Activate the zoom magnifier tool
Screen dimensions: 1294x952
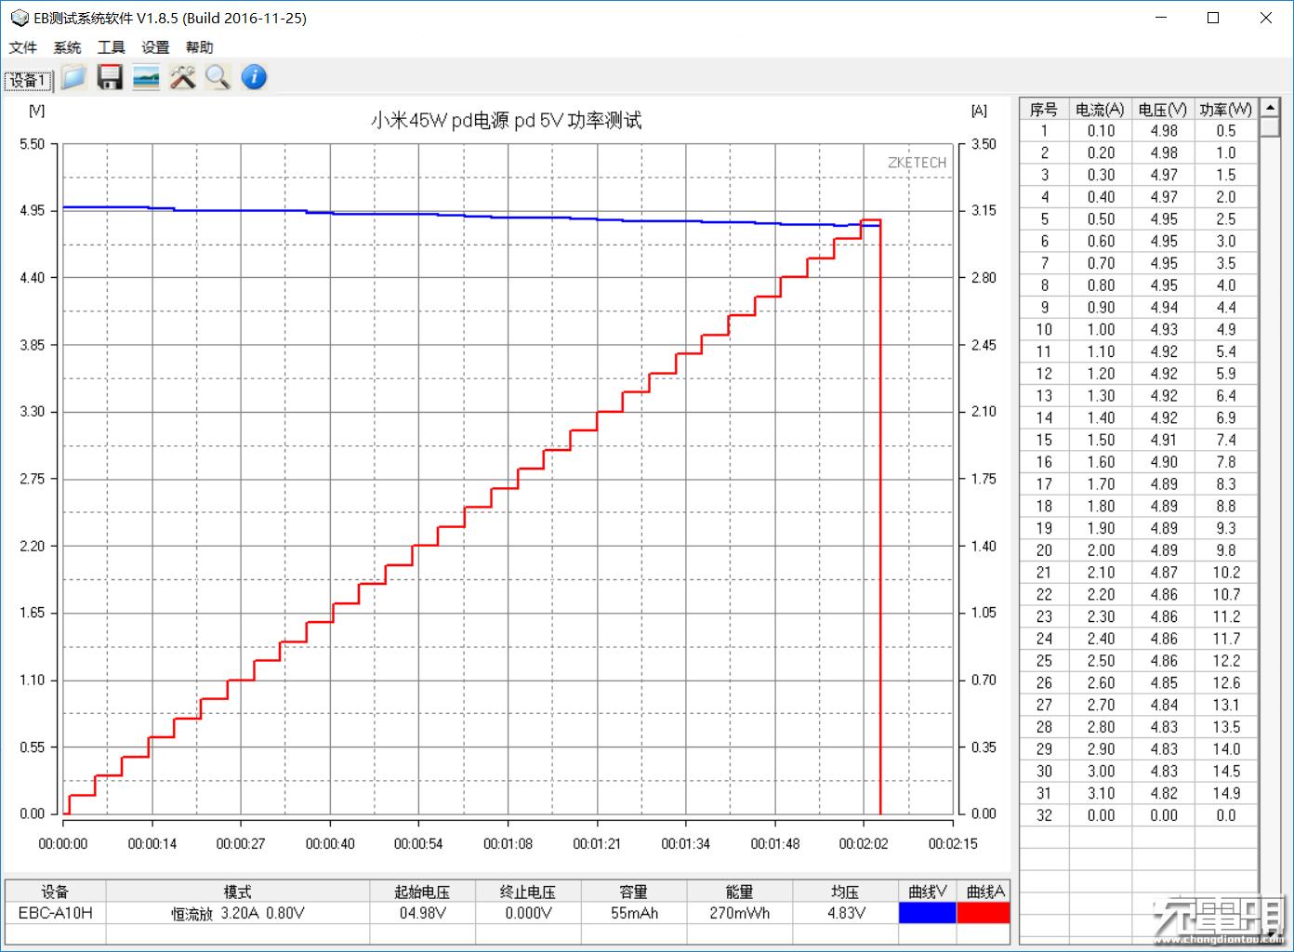[x=217, y=78]
